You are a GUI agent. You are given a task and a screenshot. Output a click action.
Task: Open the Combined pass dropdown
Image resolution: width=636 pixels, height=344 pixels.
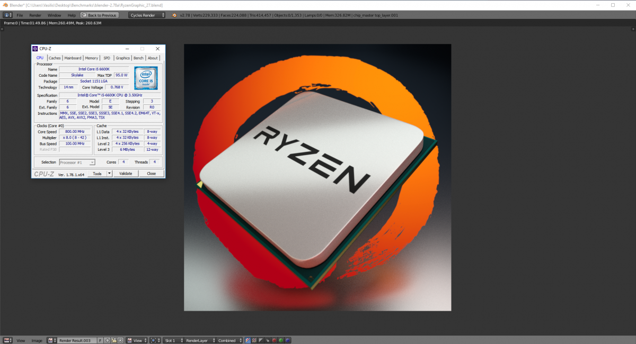[x=229, y=340]
